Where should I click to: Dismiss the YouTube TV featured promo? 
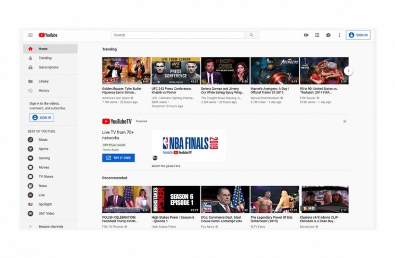tap(344, 121)
